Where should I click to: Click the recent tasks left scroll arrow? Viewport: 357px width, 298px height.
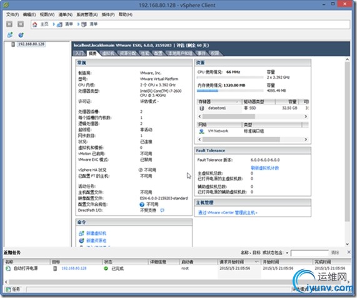pyautogui.click(x=6, y=282)
